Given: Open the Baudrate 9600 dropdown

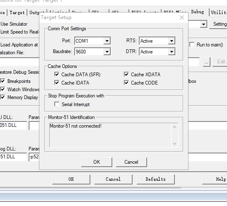Looking at the screenshot, I should [x=107, y=51].
